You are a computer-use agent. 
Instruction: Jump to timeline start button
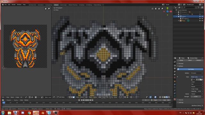pos(82,100)
